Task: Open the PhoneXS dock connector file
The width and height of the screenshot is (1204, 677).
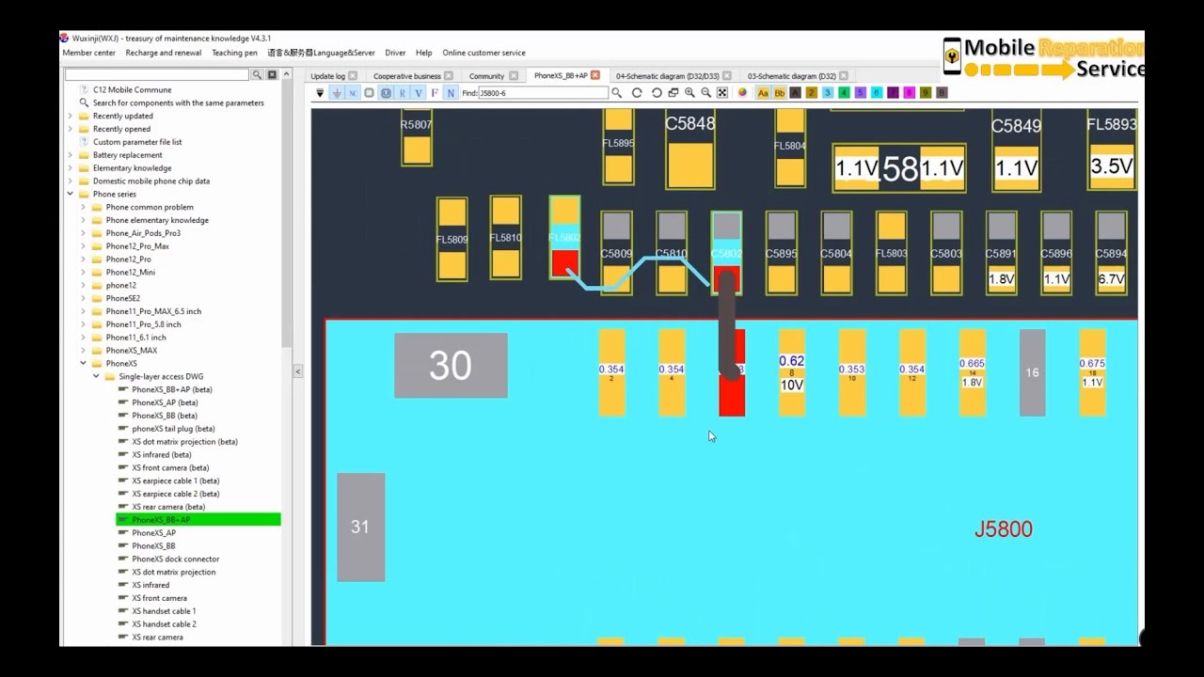Action: coord(176,559)
